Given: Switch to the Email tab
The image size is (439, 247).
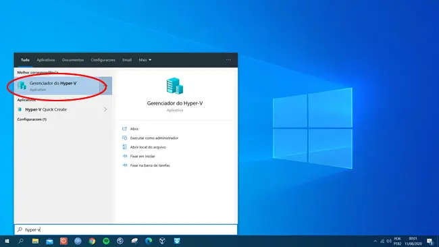Looking at the screenshot, I should point(127,60).
